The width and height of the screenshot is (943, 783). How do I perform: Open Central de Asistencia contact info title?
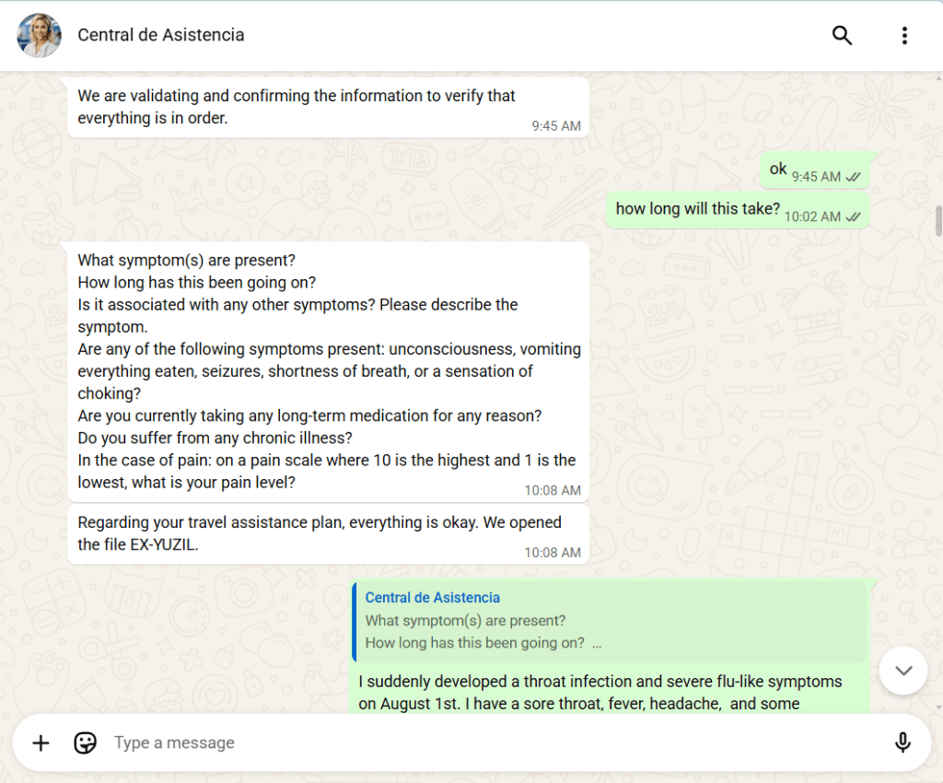(x=160, y=35)
